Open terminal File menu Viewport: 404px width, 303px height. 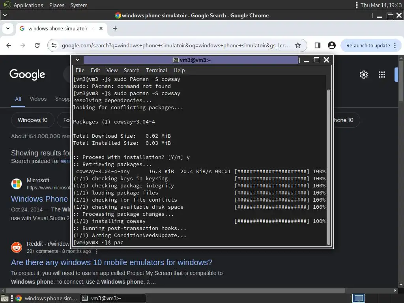pyautogui.click(x=80, y=70)
